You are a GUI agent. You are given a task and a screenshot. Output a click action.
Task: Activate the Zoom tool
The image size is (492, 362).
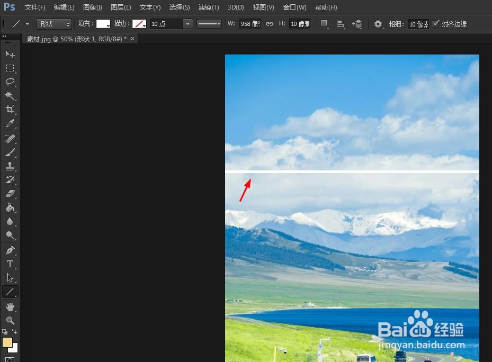[x=10, y=321]
